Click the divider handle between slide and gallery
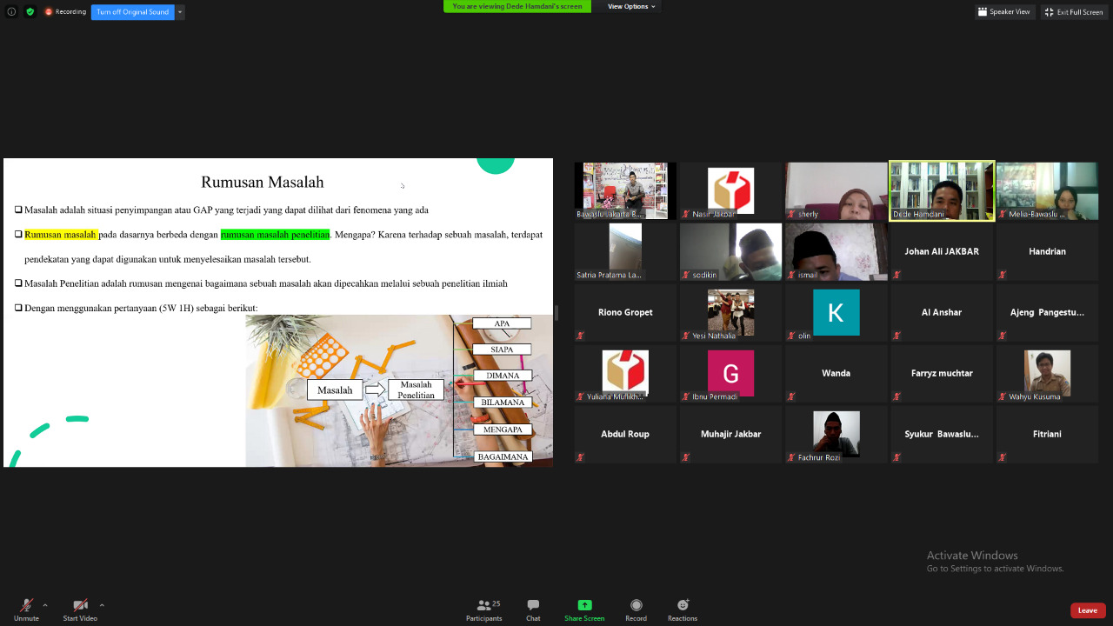 click(556, 313)
